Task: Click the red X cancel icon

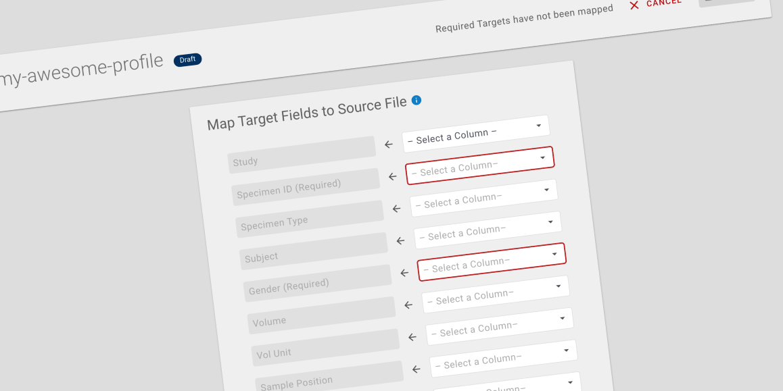Action: (x=634, y=5)
